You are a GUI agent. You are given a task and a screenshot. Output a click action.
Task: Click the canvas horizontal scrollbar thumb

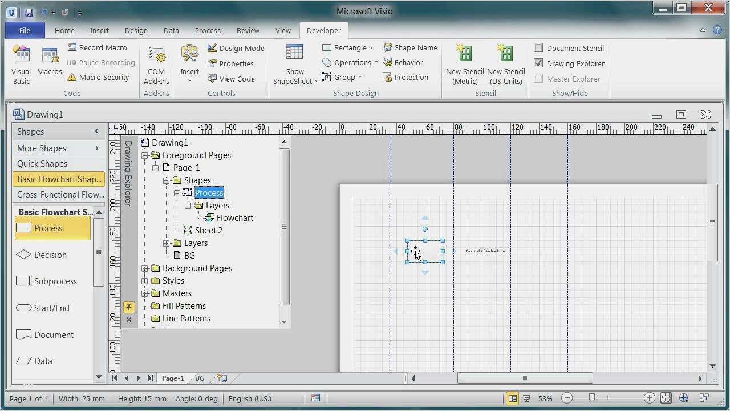(525, 378)
